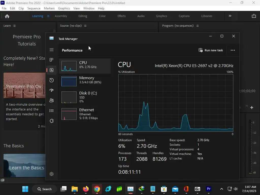Switch to Captions workspace
Screen dimensions: 260x195
tap(184, 16)
